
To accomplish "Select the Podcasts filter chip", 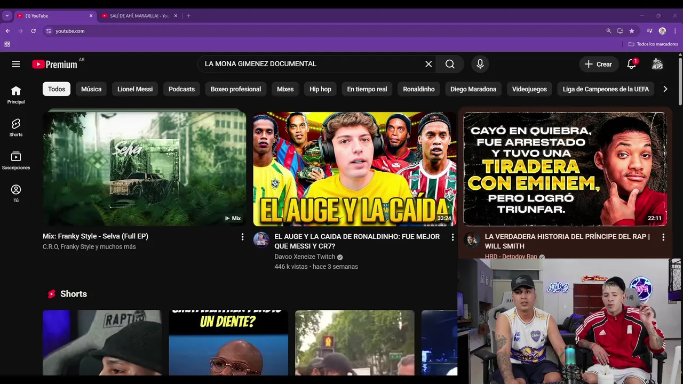I will 181,89.
